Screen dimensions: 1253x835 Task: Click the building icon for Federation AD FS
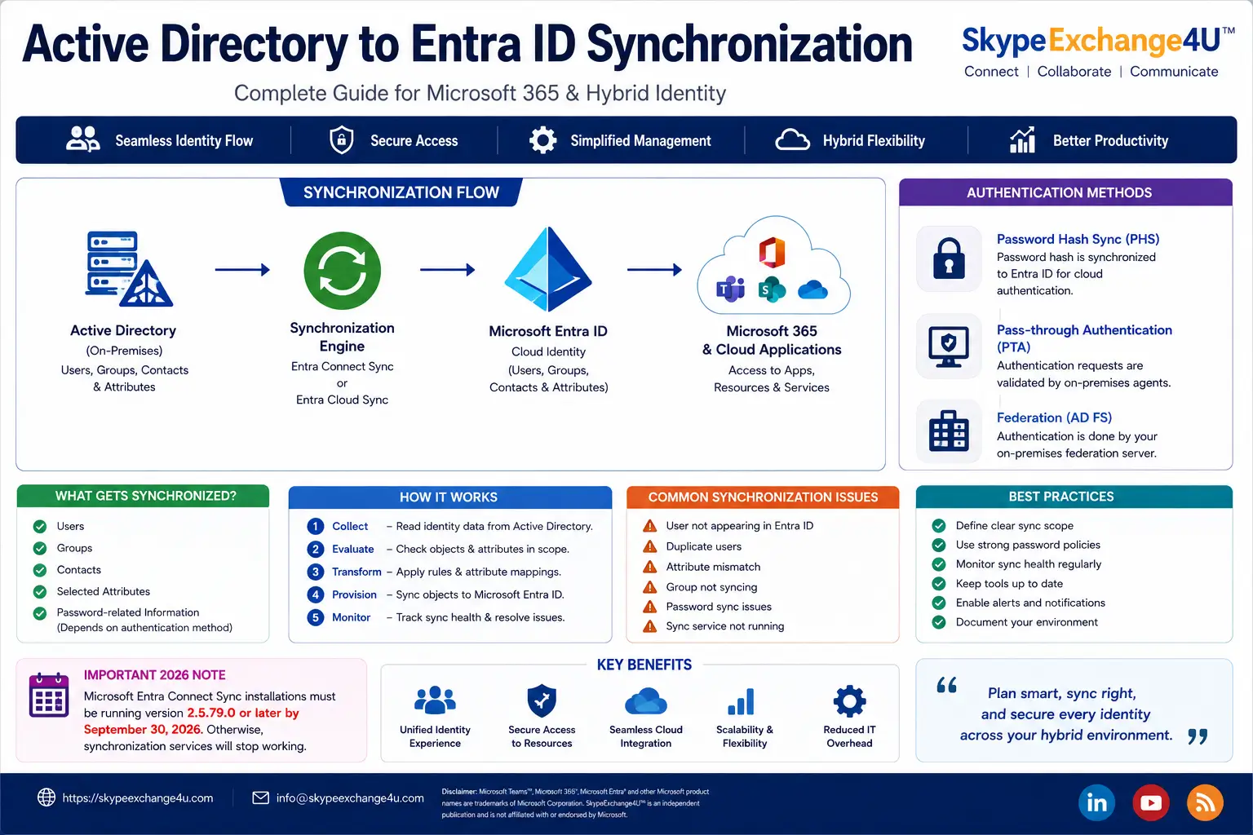949,431
